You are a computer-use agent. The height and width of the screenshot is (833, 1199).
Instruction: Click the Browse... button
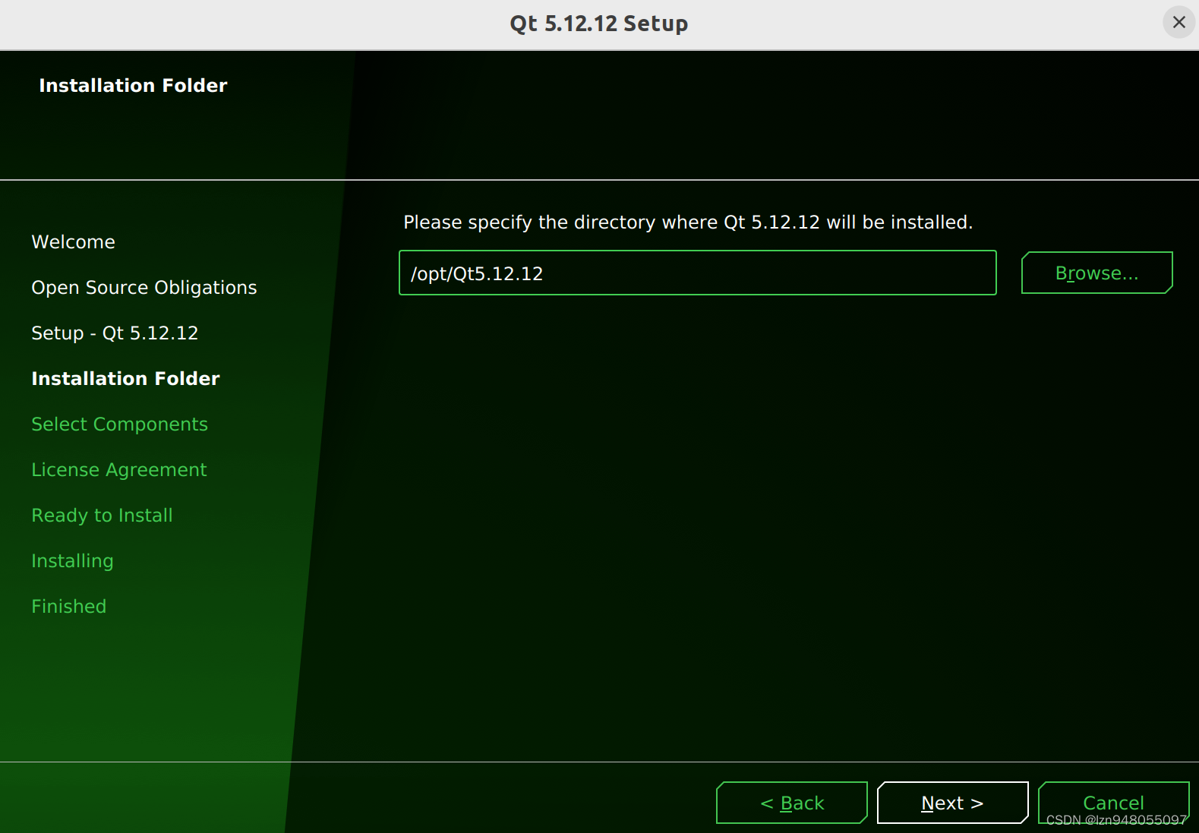[1096, 273]
